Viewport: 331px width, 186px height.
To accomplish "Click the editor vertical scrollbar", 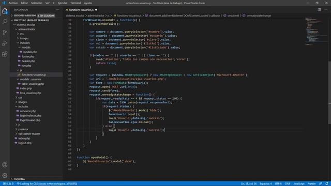I will pyautogui.click(x=329, y=93).
